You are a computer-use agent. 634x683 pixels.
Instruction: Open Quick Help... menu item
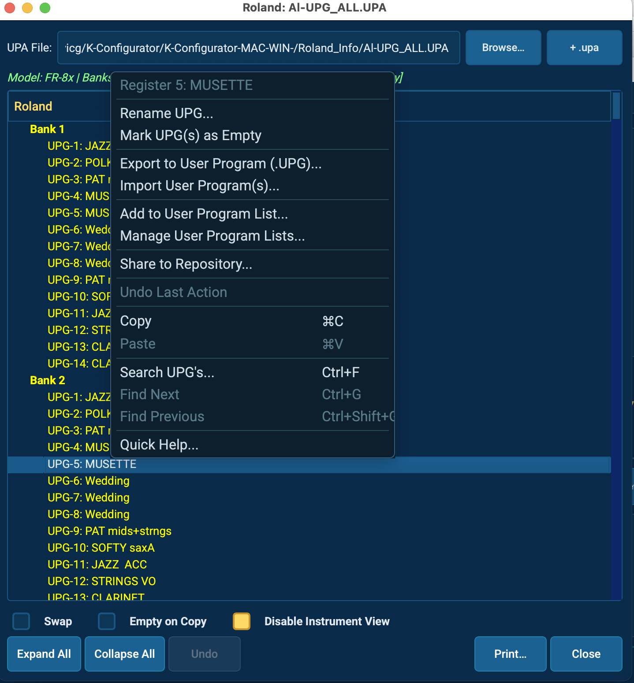tap(159, 445)
